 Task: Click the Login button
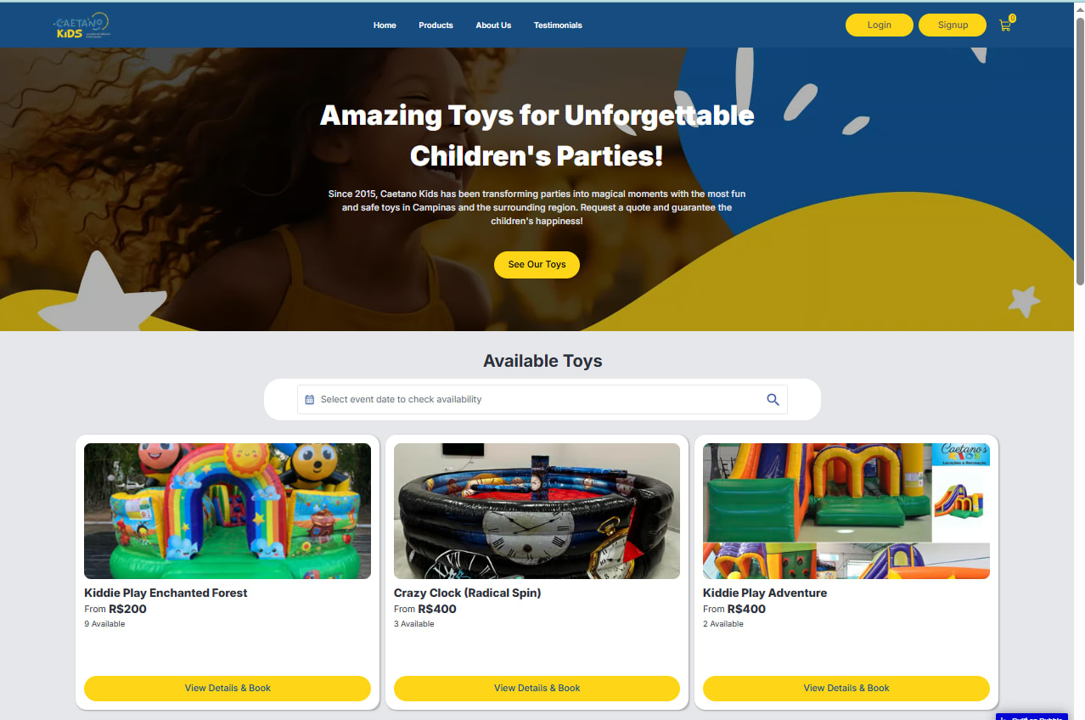tap(880, 25)
